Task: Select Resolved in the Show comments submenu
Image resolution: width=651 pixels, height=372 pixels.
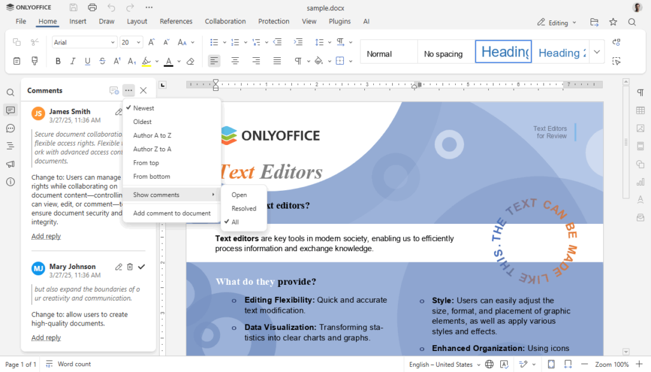Action: click(243, 208)
